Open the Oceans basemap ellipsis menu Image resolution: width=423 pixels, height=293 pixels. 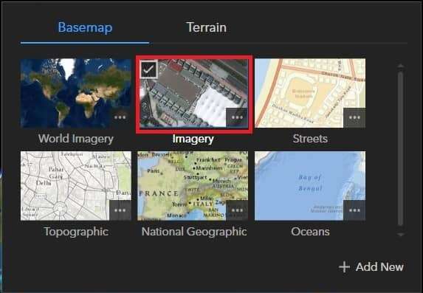[x=354, y=210]
